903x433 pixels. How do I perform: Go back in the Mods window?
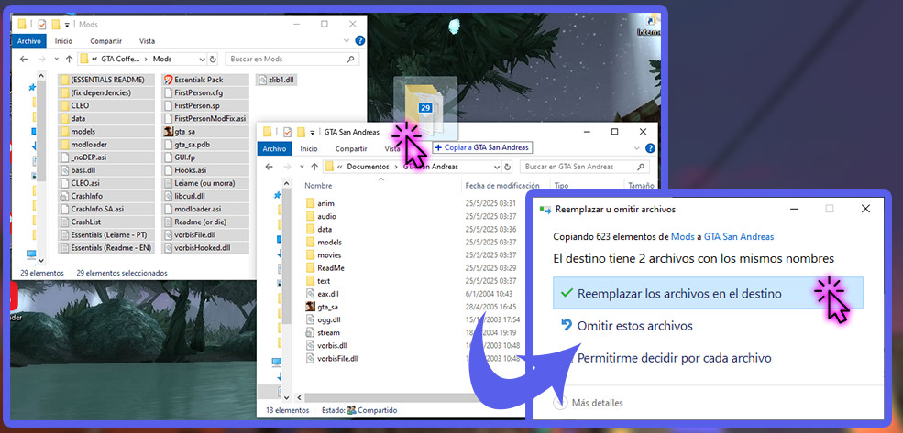(24, 59)
